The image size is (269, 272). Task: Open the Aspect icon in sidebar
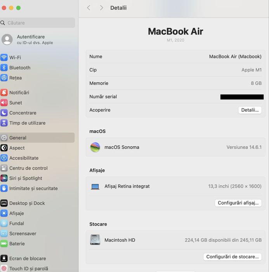pos(4,148)
